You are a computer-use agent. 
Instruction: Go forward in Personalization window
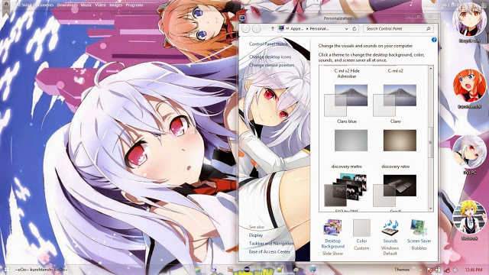(257, 29)
